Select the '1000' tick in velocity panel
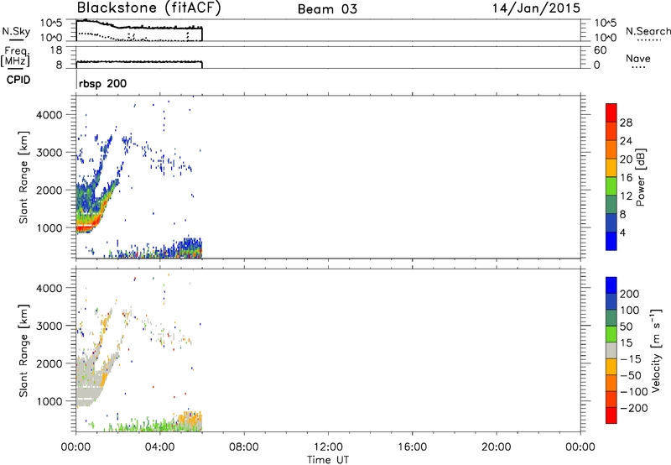Screen dimensions: 671x465 click(x=49, y=401)
